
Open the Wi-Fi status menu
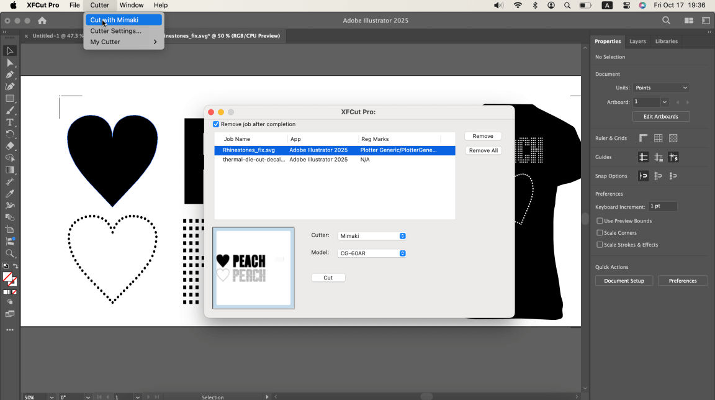(x=518, y=6)
